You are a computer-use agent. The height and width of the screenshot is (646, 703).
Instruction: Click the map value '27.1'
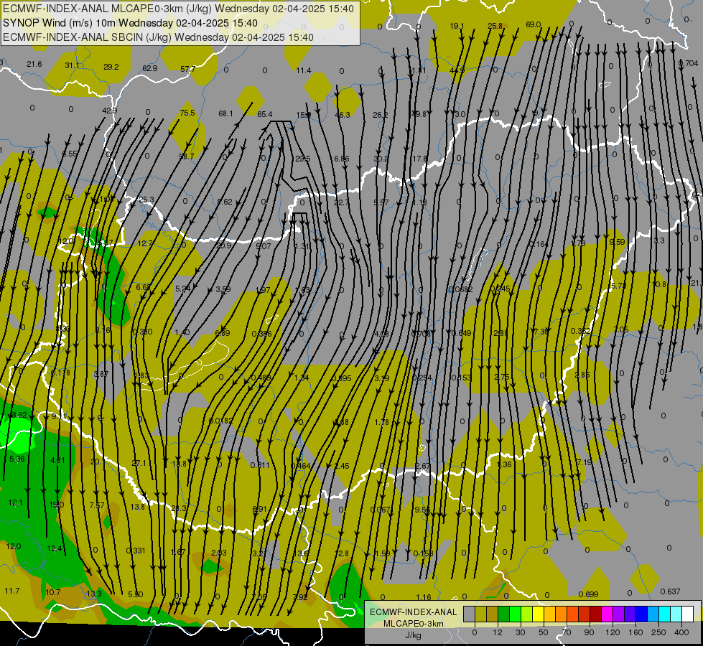click(x=139, y=463)
